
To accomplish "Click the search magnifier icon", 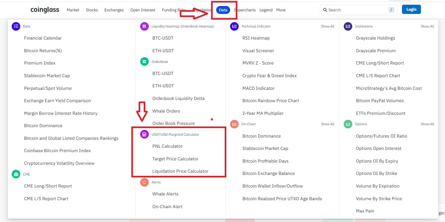I will (325, 10).
